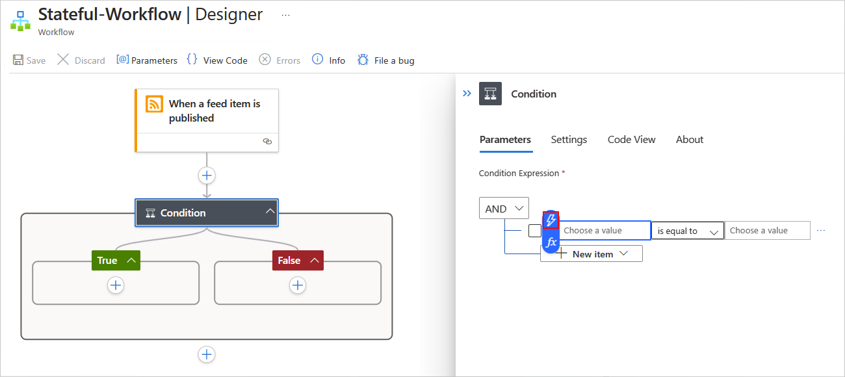Save the Stateful-Workflow

29,60
